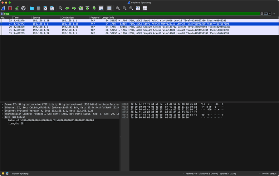Open Profile: Default selector
Viewport: 279px width, 176px height.
tap(269, 173)
